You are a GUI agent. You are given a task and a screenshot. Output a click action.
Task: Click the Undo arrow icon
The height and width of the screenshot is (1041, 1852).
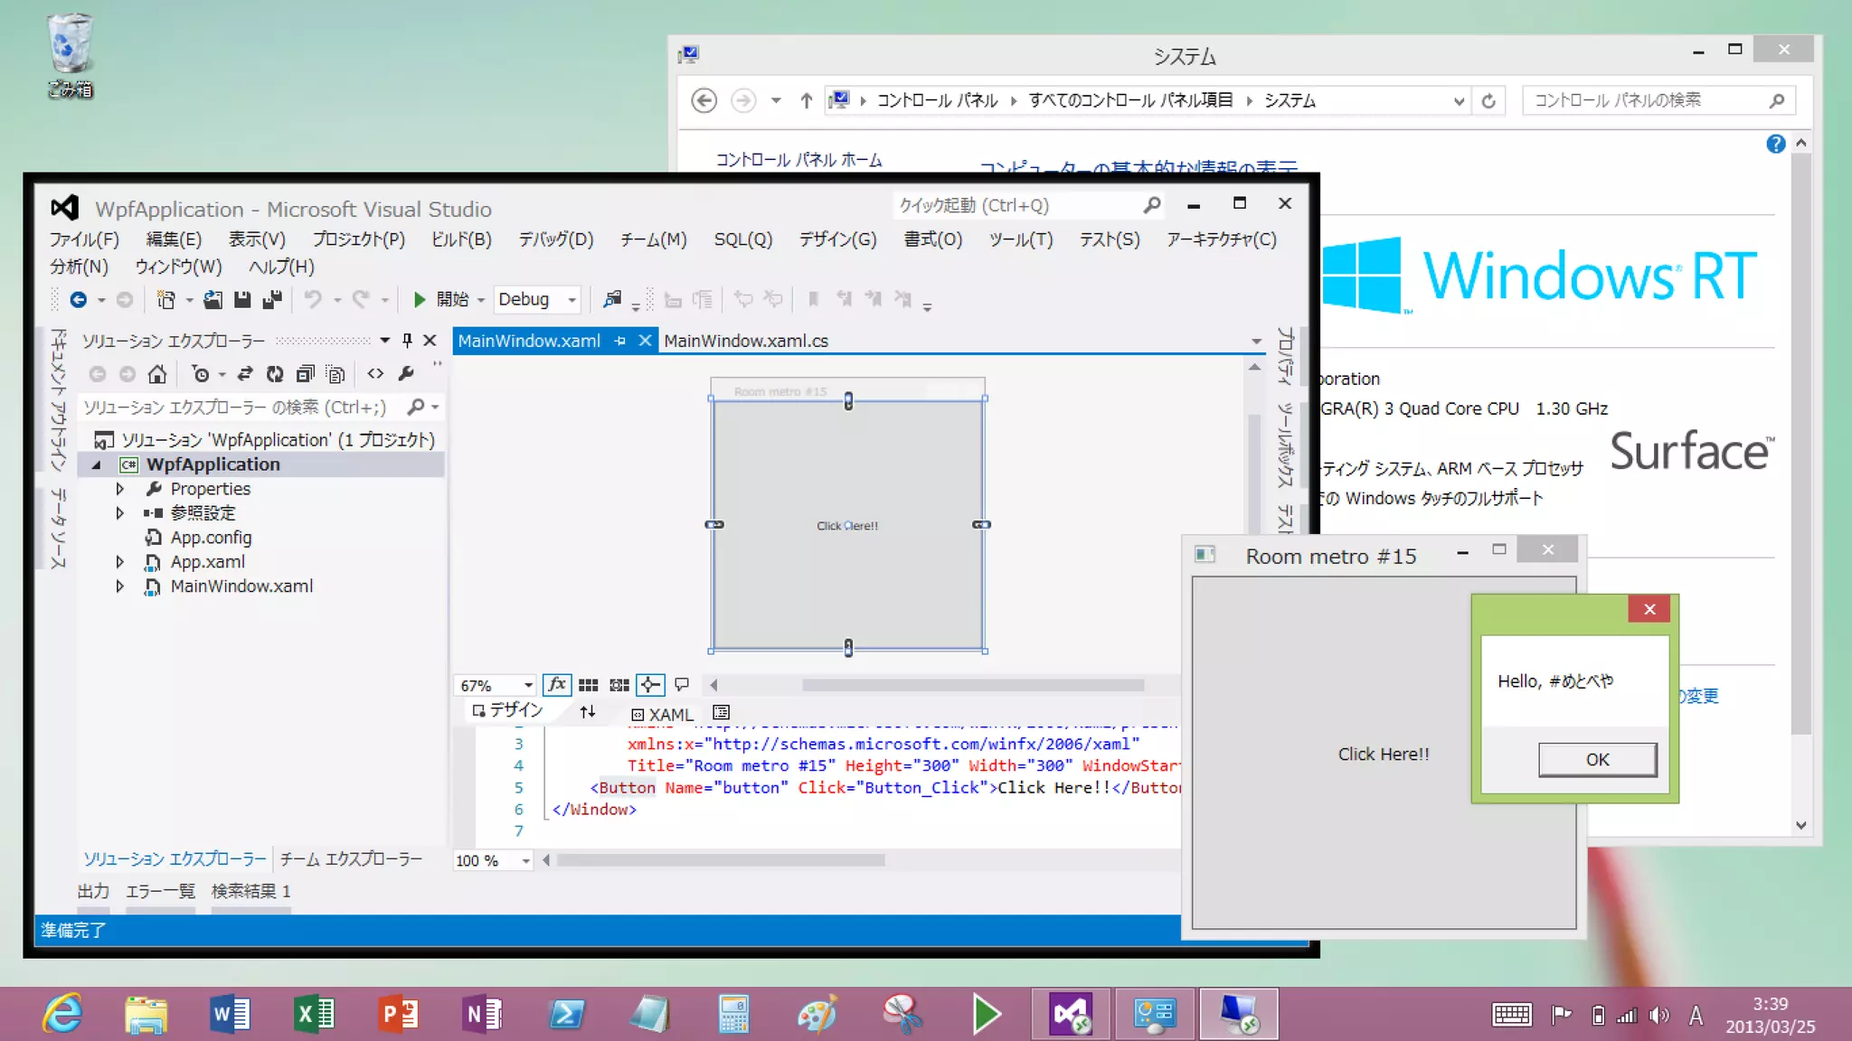313,299
